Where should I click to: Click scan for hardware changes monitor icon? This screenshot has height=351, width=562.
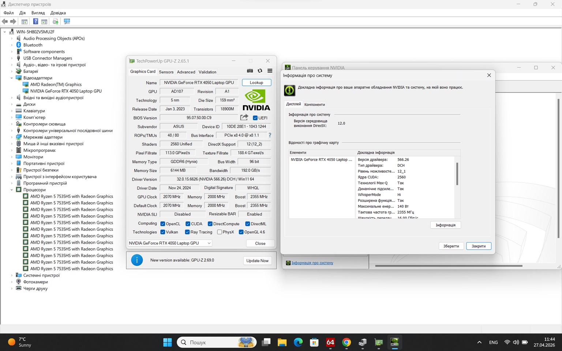click(67, 22)
